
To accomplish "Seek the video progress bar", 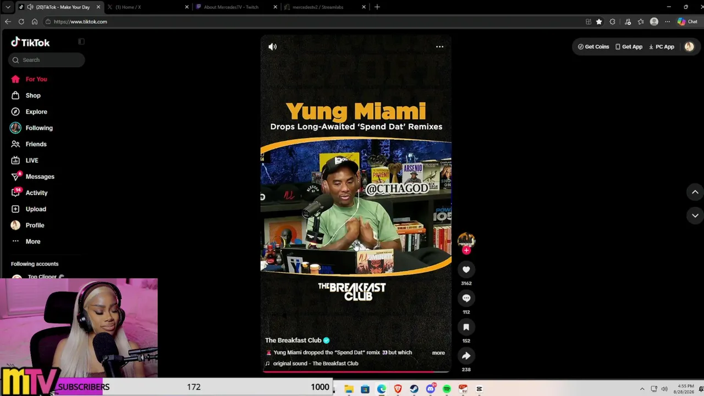I will pyautogui.click(x=356, y=372).
